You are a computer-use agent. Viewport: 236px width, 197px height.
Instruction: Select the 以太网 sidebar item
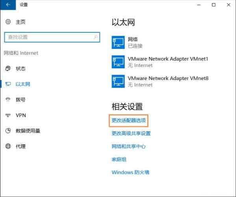[x=23, y=84]
